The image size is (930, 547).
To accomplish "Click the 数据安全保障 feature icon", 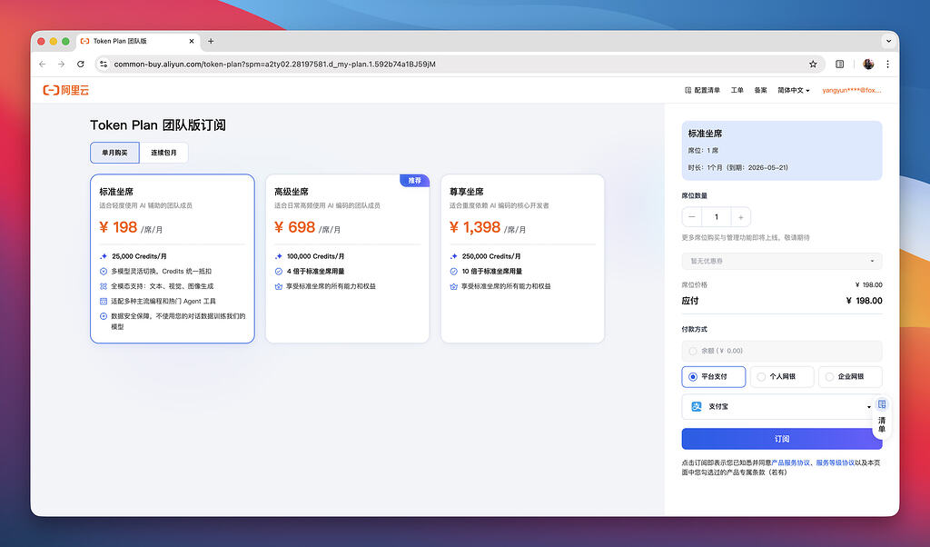I will click(x=104, y=316).
